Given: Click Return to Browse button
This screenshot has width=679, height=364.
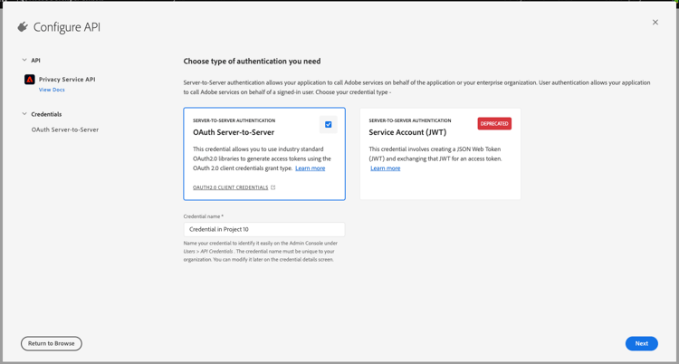Looking at the screenshot, I should click(x=52, y=344).
